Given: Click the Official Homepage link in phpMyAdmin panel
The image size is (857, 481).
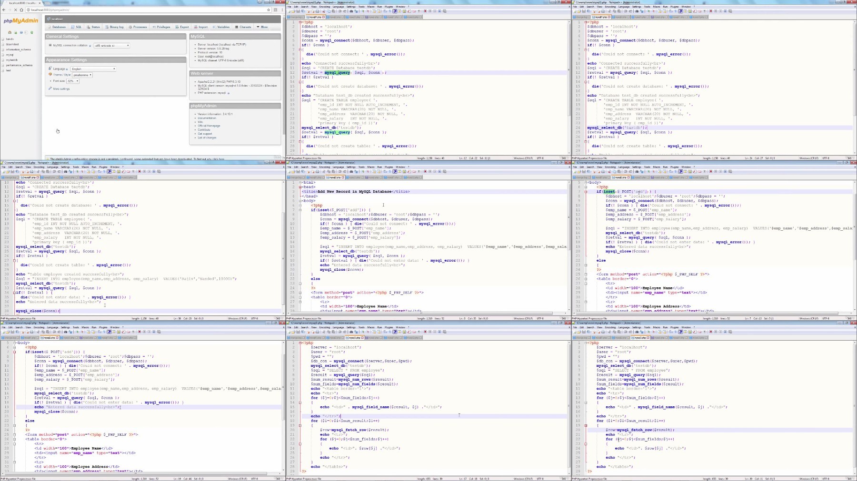Looking at the screenshot, I should click(x=209, y=126).
